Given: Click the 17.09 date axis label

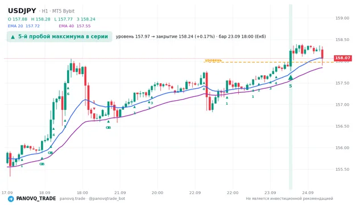Looking at the screenshot, I should (x=7, y=192).
